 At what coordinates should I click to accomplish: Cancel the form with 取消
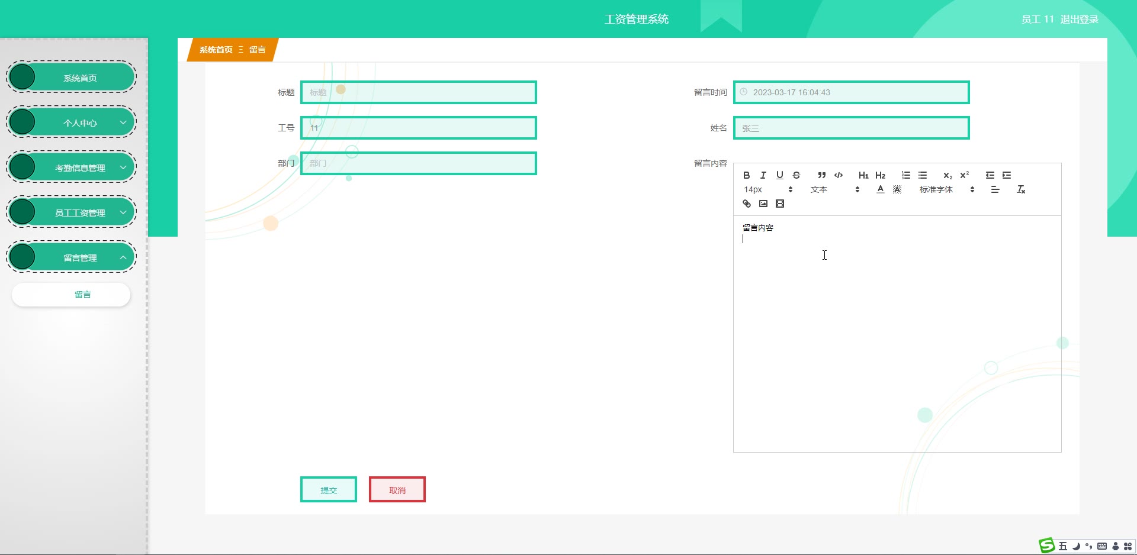point(397,489)
